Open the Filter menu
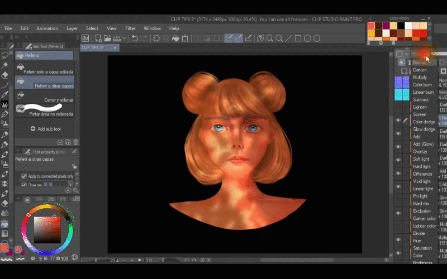 tap(130, 28)
